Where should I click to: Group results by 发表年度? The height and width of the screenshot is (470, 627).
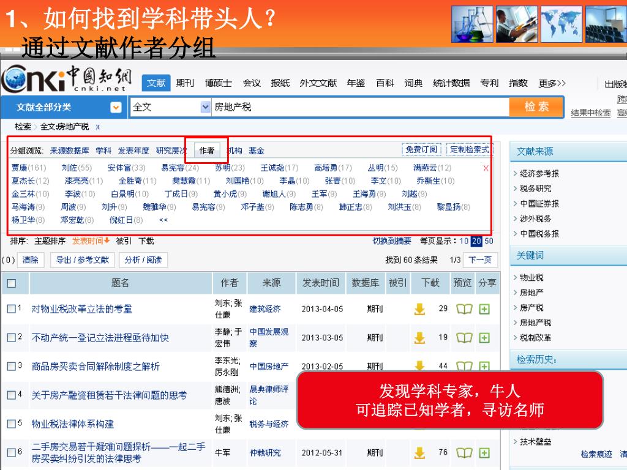pos(133,151)
